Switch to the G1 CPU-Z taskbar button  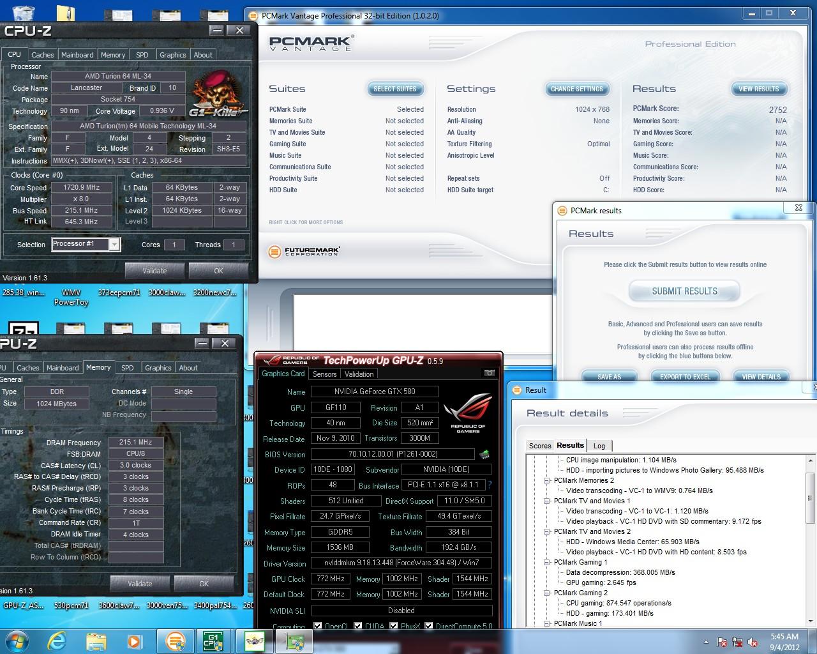213,641
